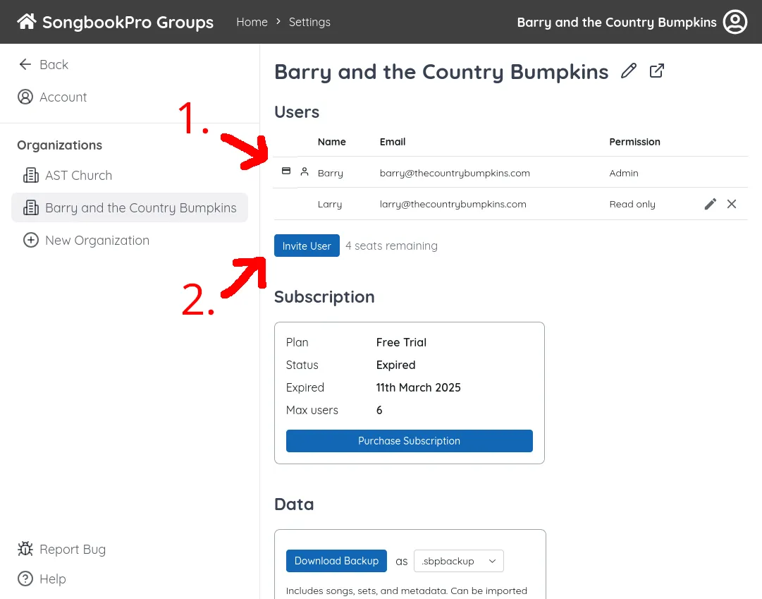Open the organization via the external link icon
The image size is (762, 599).
pos(656,71)
